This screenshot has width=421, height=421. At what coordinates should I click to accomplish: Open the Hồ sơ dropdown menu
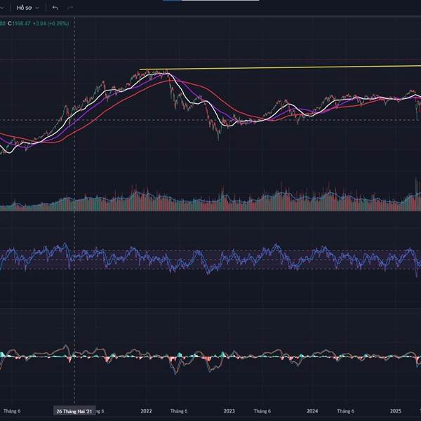click(27, 8)
